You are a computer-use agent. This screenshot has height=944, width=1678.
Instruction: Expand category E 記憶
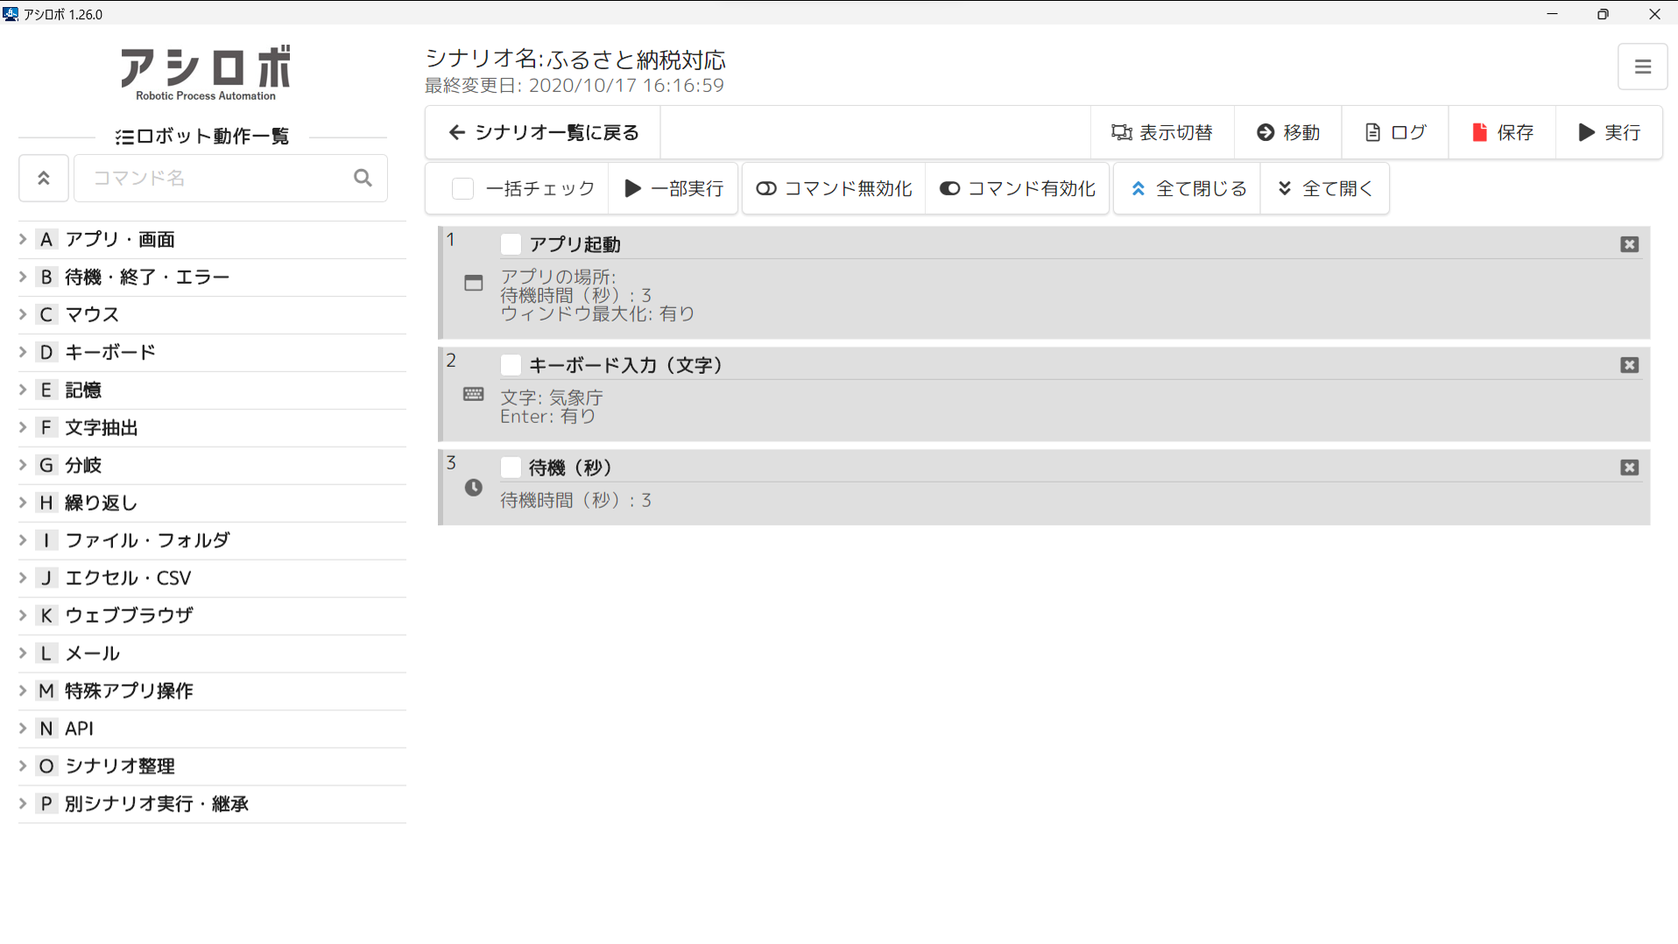tap(212, 390)
